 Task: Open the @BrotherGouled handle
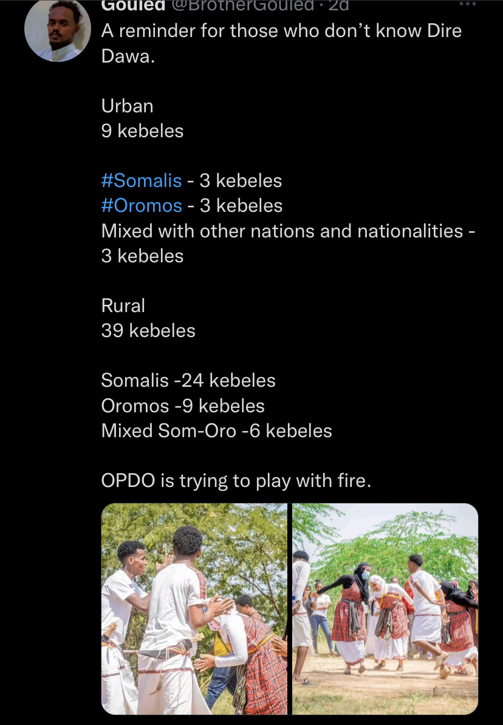243,5
